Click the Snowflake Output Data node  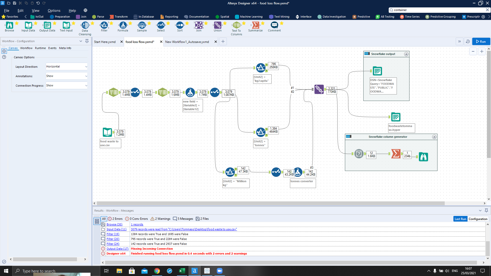click(x=377, y=71)
